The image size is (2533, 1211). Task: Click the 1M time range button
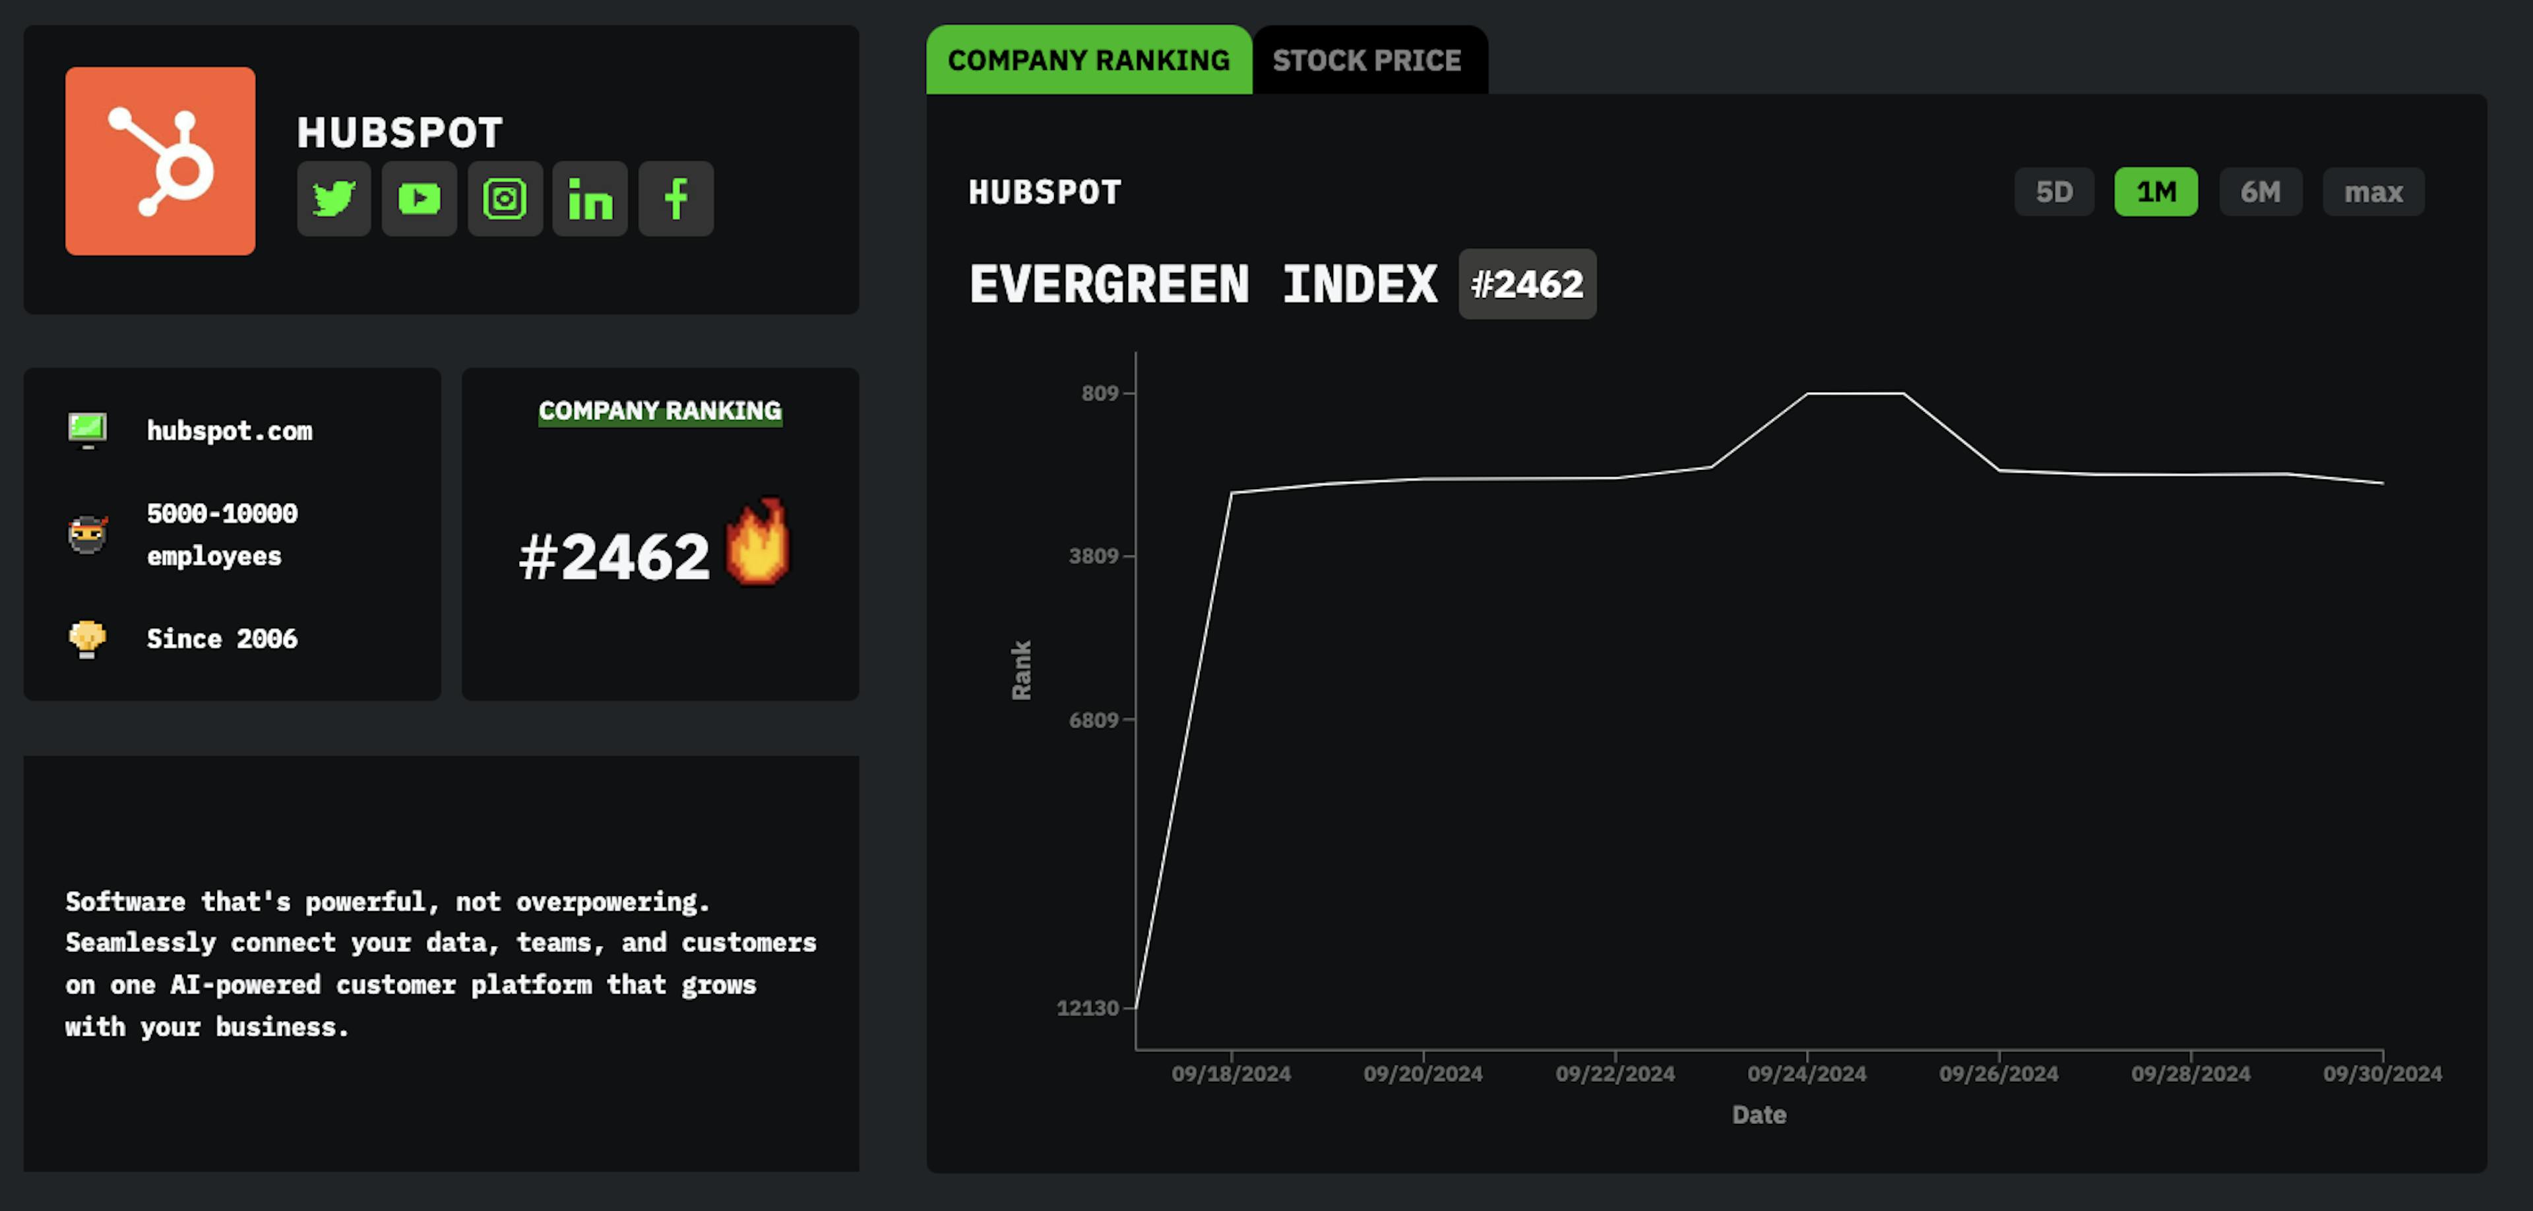point(2158,191)
